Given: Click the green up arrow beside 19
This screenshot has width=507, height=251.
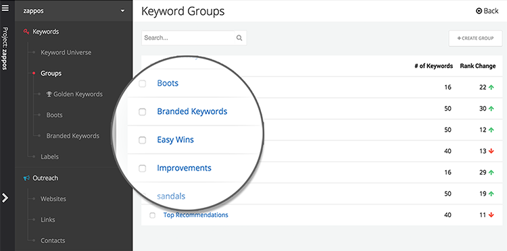Looking at the screenshot, I should tap(491, 194).
